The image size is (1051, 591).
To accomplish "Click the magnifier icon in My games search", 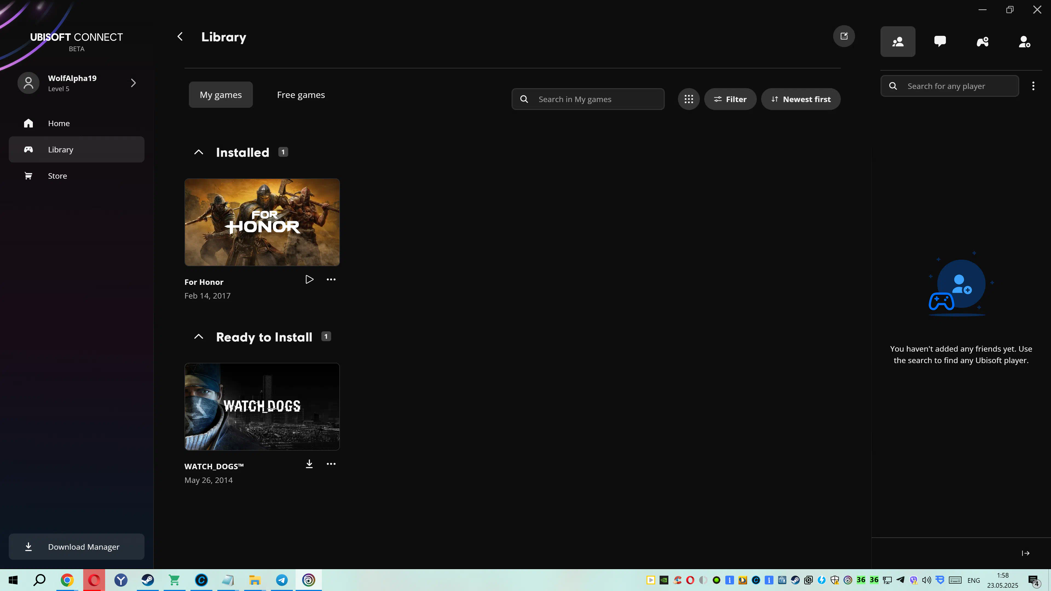I will point(524,99).
